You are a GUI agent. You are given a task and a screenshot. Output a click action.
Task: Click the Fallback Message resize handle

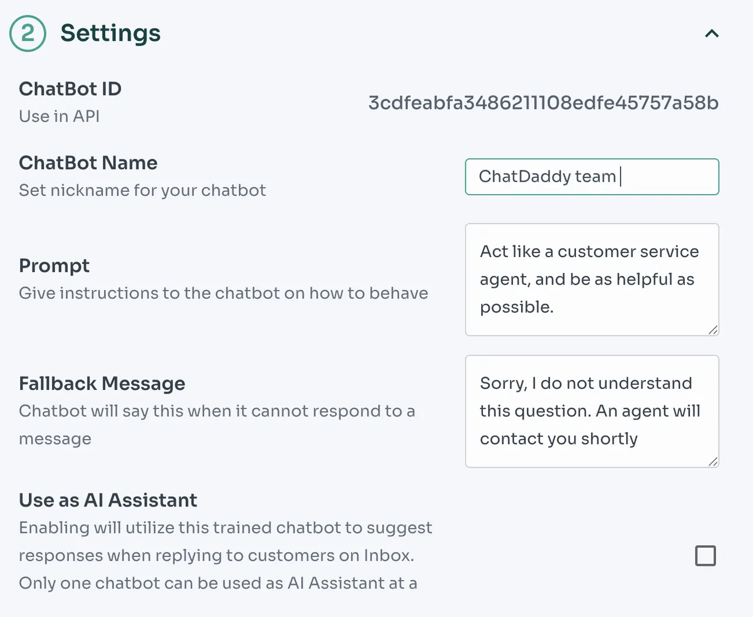pyautogui.click(x=713, y=462)
